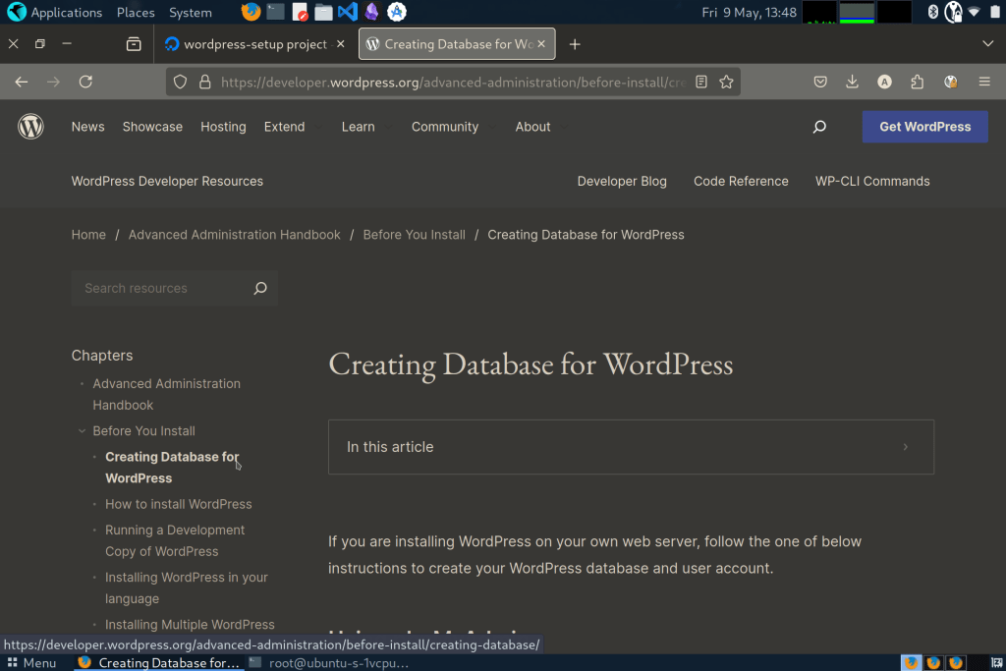The height and width of the screenshot is (671, 1006).
Task: Expand the In this article section
Action: coord(631,447)
